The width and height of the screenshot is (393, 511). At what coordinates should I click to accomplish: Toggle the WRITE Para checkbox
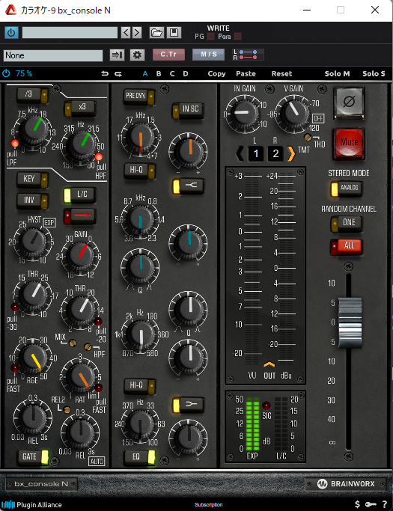[238, 37]
